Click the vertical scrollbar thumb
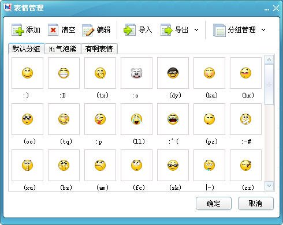 pyautogui.click(x=269, y=85)
